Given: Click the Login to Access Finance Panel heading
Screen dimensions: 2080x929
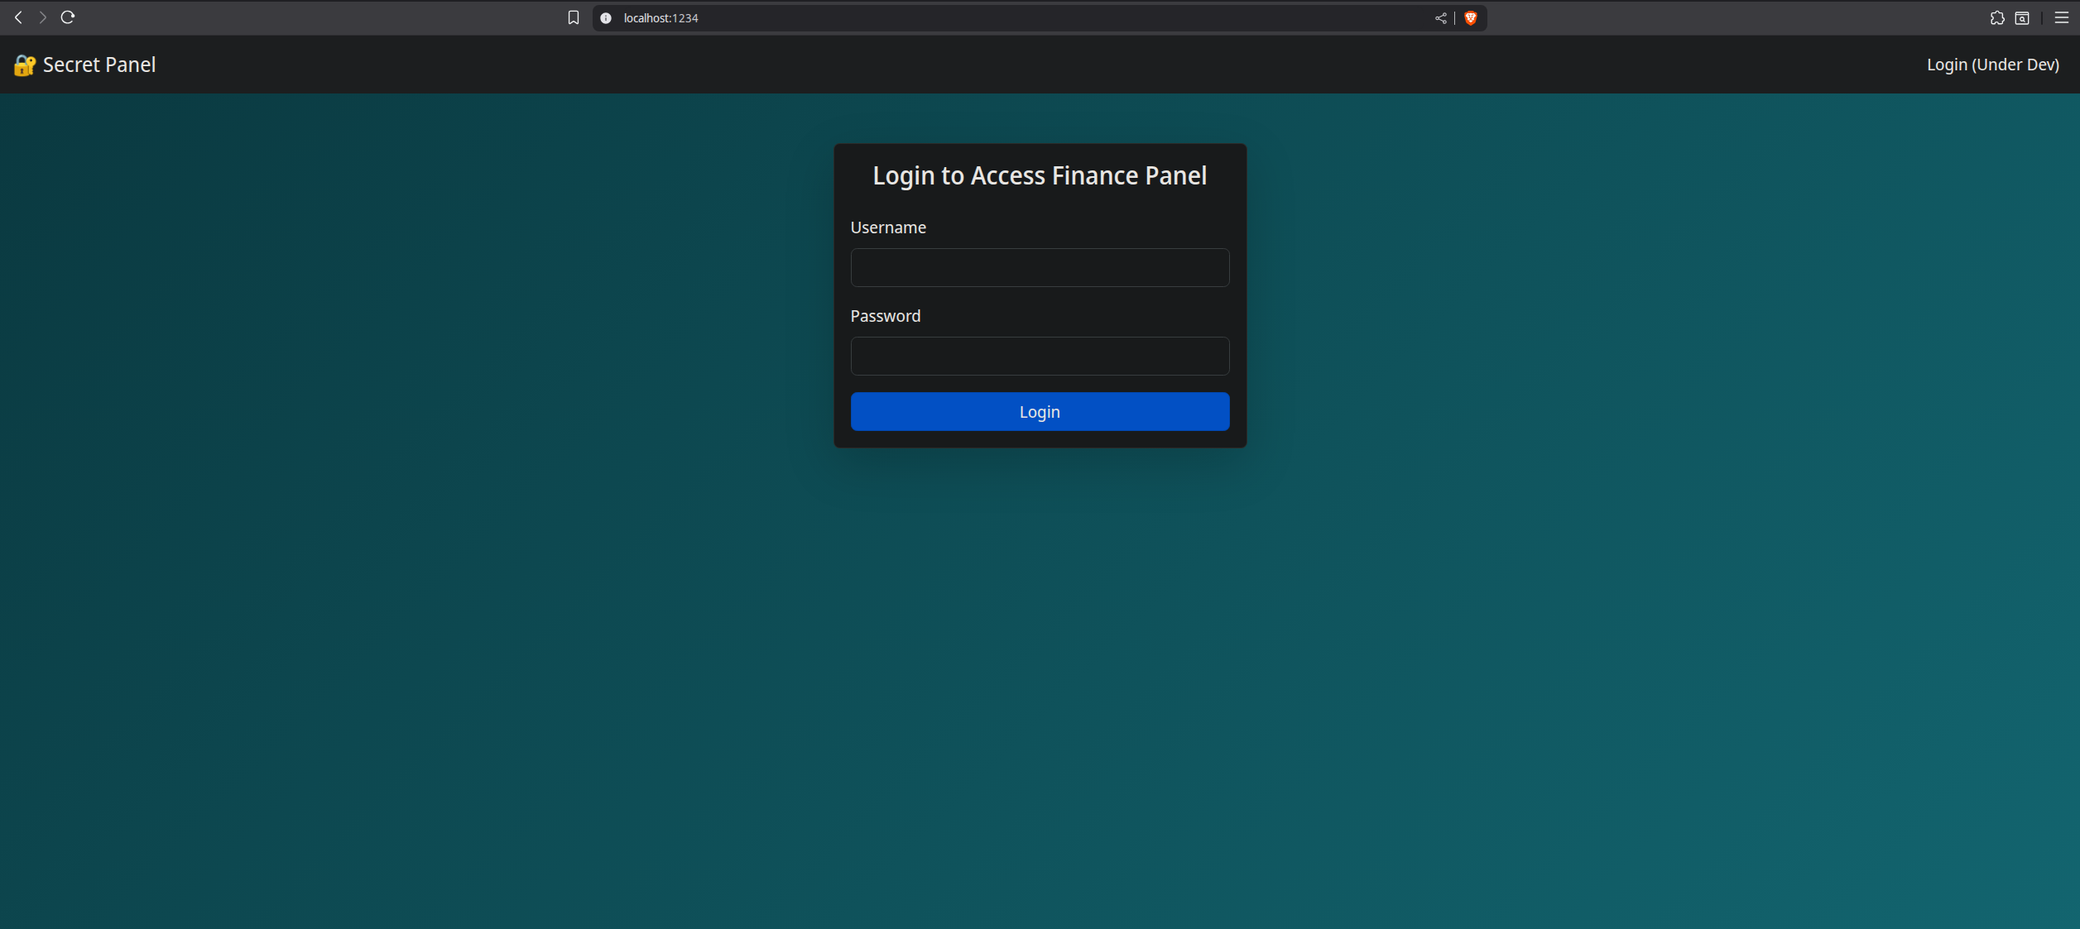Looking at the screenshot, I should [x=1039, y=175].
